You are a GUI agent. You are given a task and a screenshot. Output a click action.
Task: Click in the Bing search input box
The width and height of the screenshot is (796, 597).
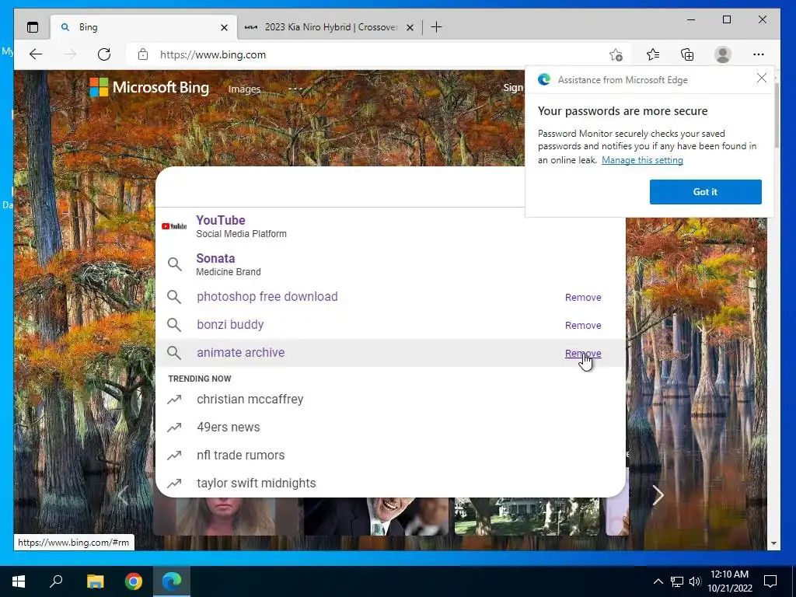click(340, 187)
